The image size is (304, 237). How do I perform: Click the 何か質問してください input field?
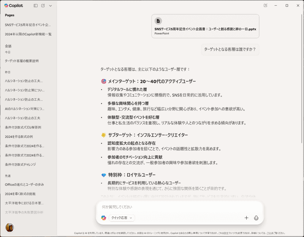coord(152,207)
